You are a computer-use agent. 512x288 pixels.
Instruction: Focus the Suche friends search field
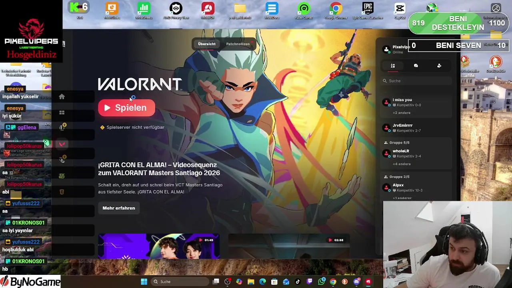point(416,81)
